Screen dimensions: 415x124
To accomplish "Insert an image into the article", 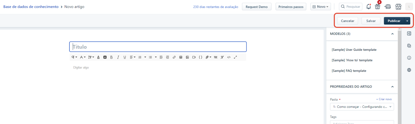I will click(x=187, y=57).
